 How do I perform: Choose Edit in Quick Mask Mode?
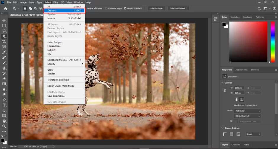click(x=64, y=86)
